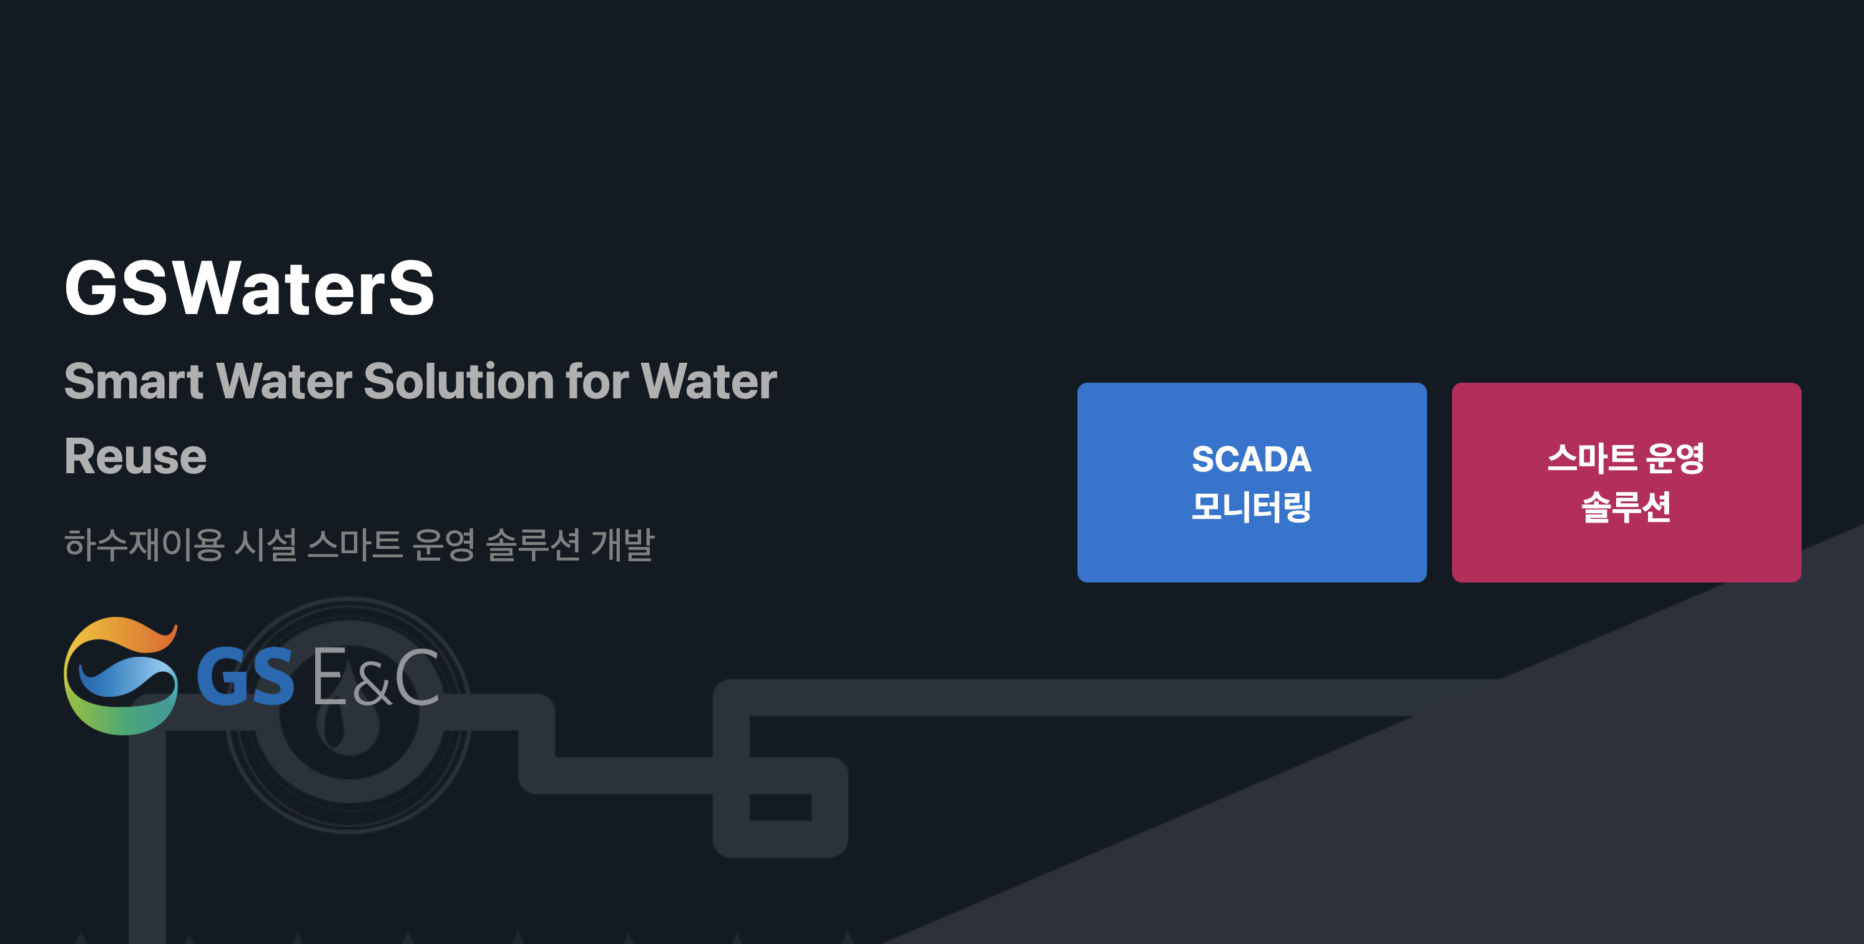Click the long horizontal pipe graphic
The image size is (1864, 944).
click(x=1086, y=697)
